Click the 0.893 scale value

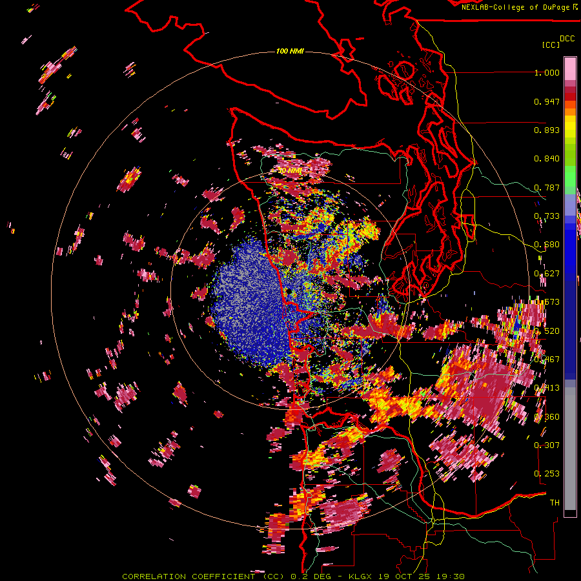(547, 130)
